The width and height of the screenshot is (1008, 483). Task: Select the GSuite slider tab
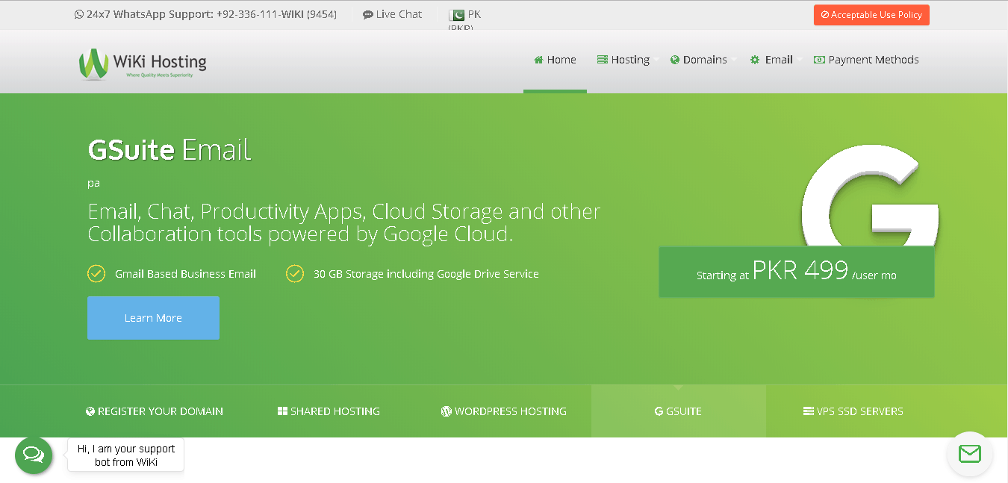pyautogui.click(x=679, y=411)
